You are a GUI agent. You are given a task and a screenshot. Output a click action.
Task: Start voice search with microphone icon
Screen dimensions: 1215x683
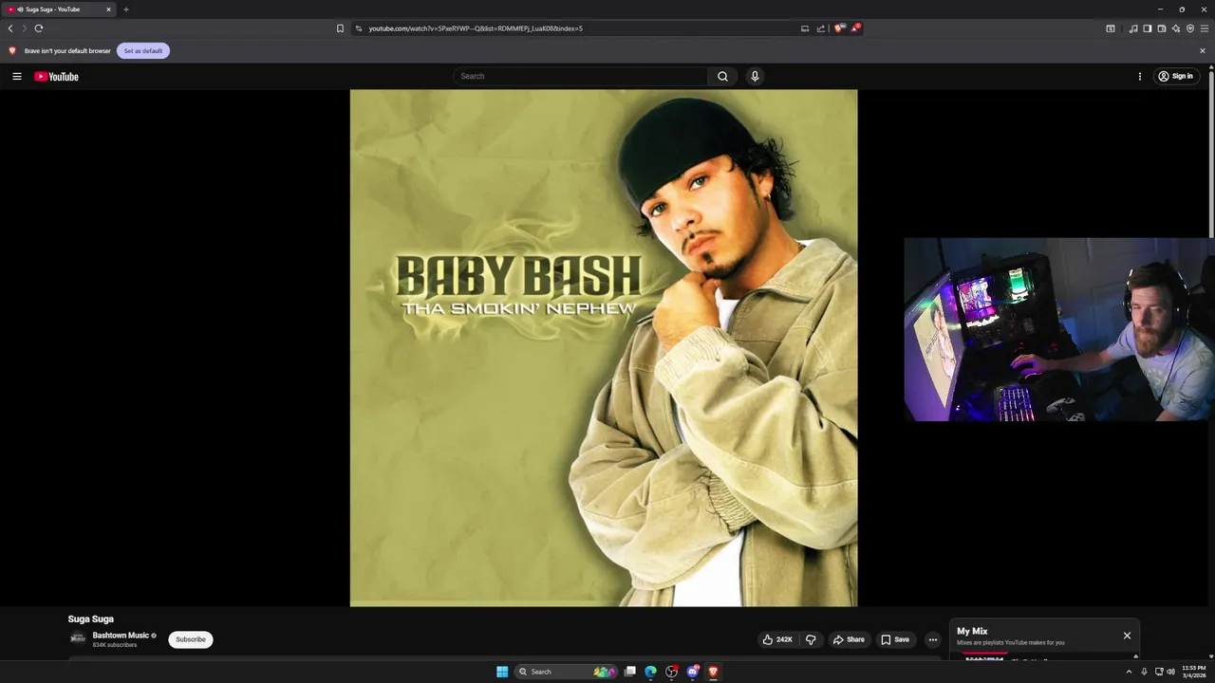pos(755,76)
